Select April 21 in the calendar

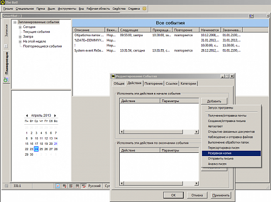[56, 144]
